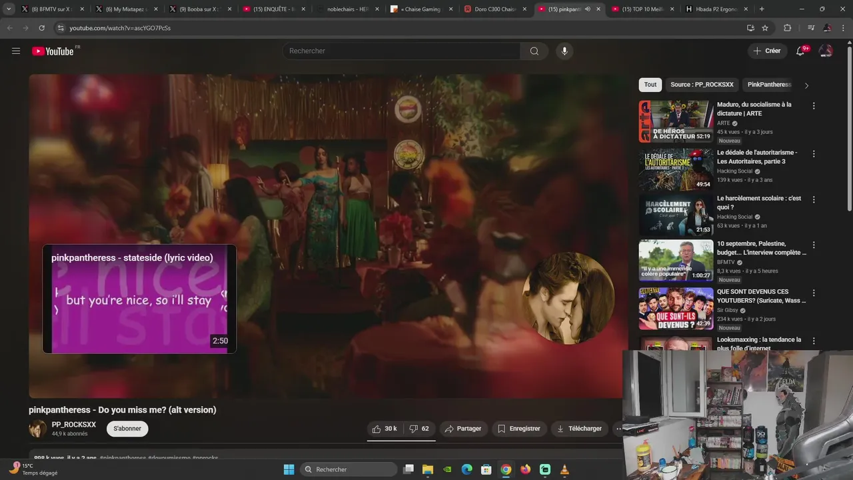
Task: Open the YouTube hamburger guide menu
Action: click(x=16, y=51)
